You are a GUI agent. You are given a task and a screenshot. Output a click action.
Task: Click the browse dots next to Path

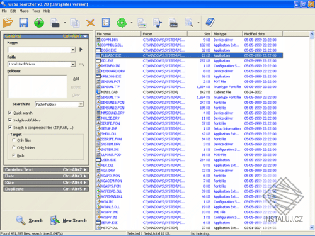pos(81,64)
